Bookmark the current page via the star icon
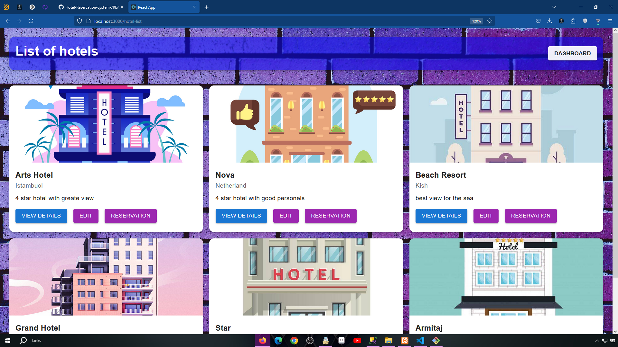Screen dimensions: 618x347 (490, 21)
